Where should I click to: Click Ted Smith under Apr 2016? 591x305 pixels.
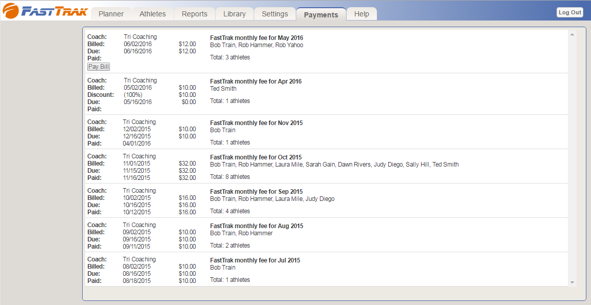(223, 89)
